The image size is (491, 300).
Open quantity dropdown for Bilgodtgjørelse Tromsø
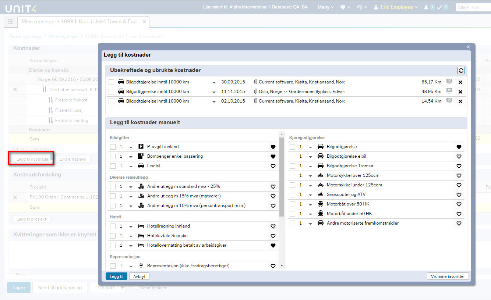tap(310, 166)
